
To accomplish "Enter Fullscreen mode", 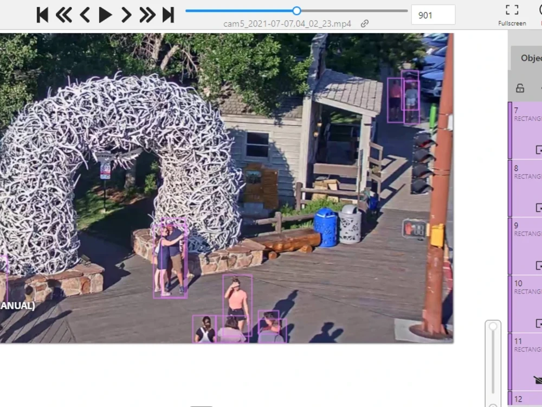I will click(x=511, y=9).
